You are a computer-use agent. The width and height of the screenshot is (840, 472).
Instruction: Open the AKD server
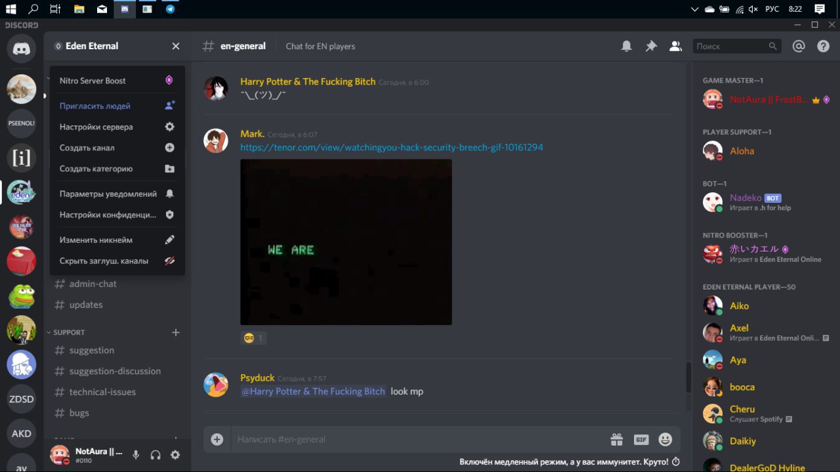(22, 433)
